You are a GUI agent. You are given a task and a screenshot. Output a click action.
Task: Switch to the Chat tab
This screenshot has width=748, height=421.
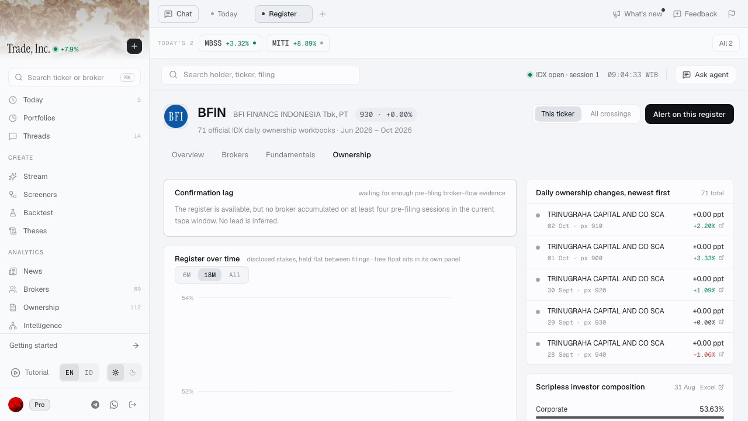(178, 14)
